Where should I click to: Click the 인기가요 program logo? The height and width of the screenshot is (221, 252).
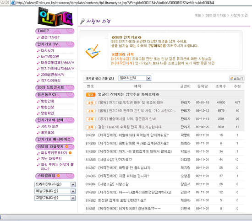pyautogui.click(x=55, y=16)
